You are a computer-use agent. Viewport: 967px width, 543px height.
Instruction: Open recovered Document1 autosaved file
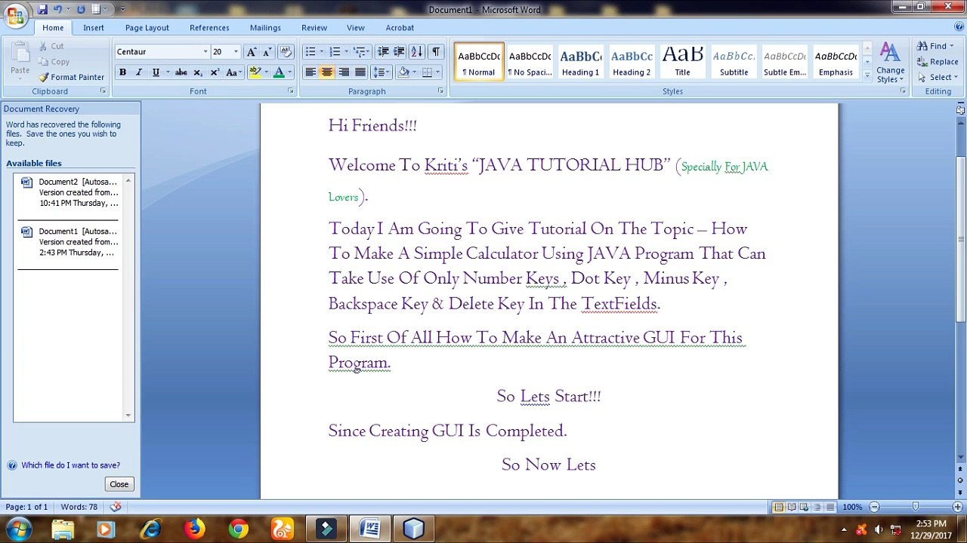[70, 242]
